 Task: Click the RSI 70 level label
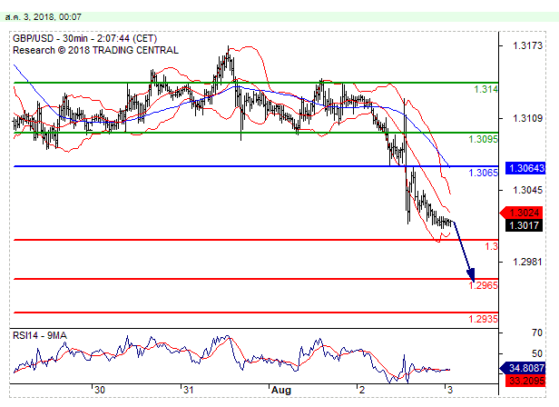click(x=537, y=333)
